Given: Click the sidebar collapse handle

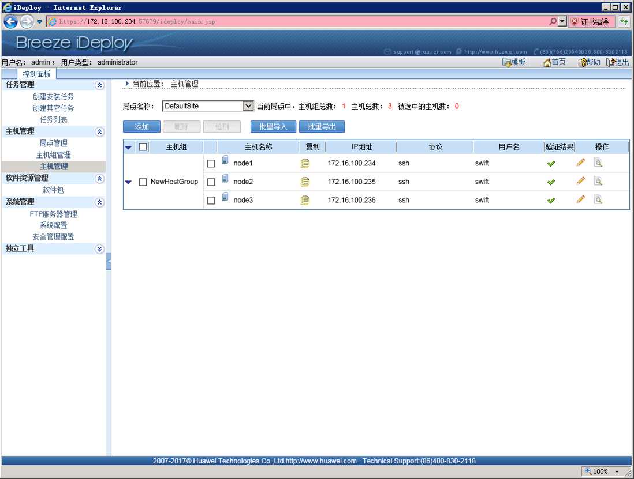Looking at the screenshot, I should click(x=109, y=262).
